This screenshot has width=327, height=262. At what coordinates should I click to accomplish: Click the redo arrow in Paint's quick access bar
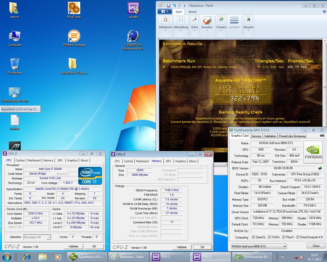[x=180, y=5]
